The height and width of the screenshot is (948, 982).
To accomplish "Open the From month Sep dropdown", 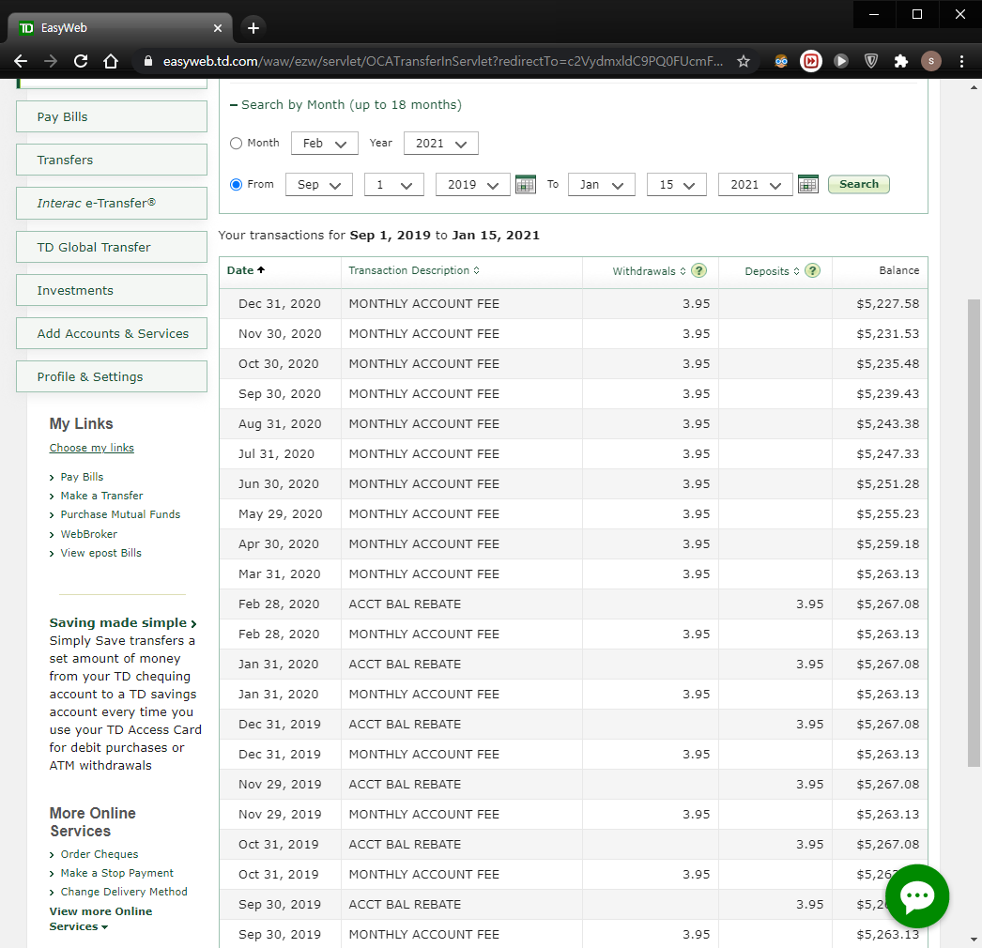I will pos(319,185).
